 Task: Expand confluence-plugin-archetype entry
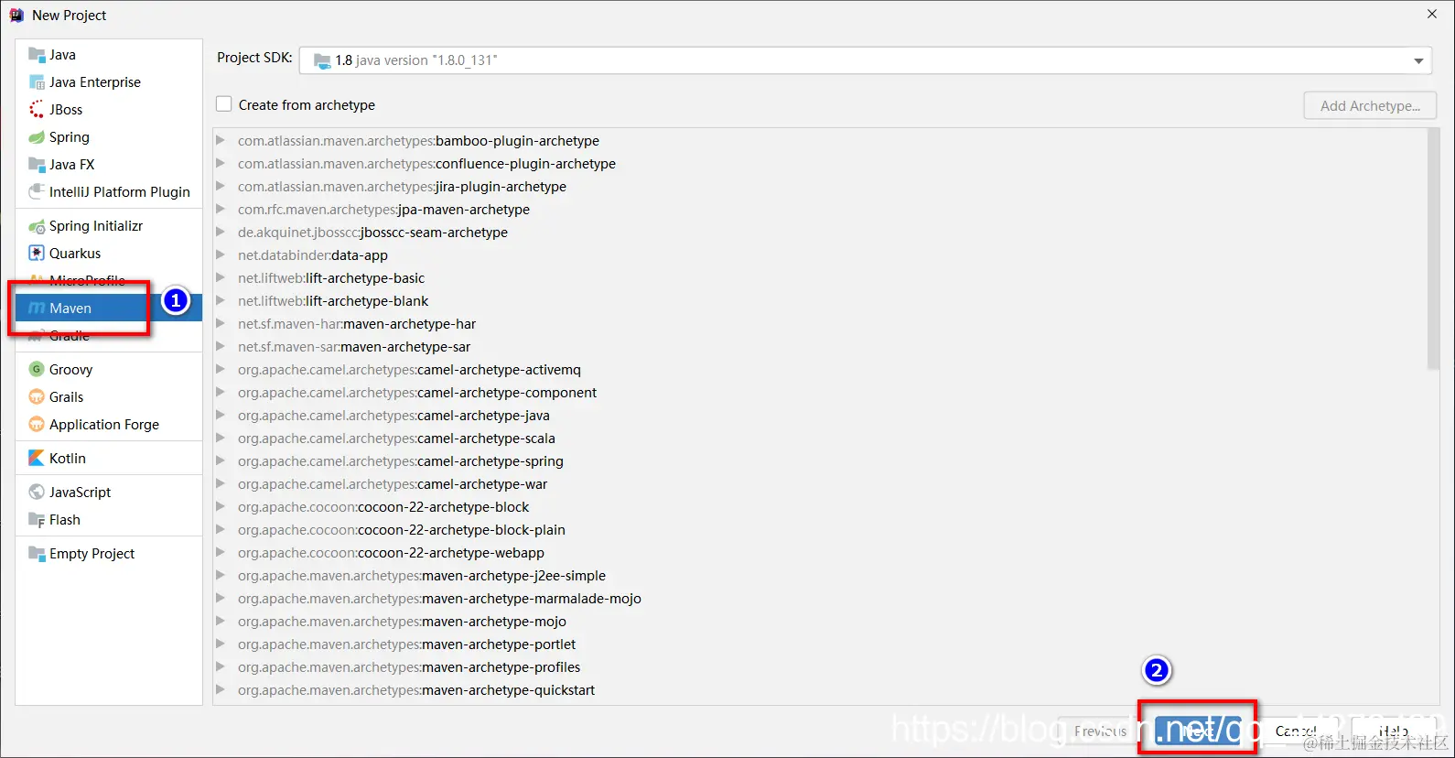coord(220,164)
